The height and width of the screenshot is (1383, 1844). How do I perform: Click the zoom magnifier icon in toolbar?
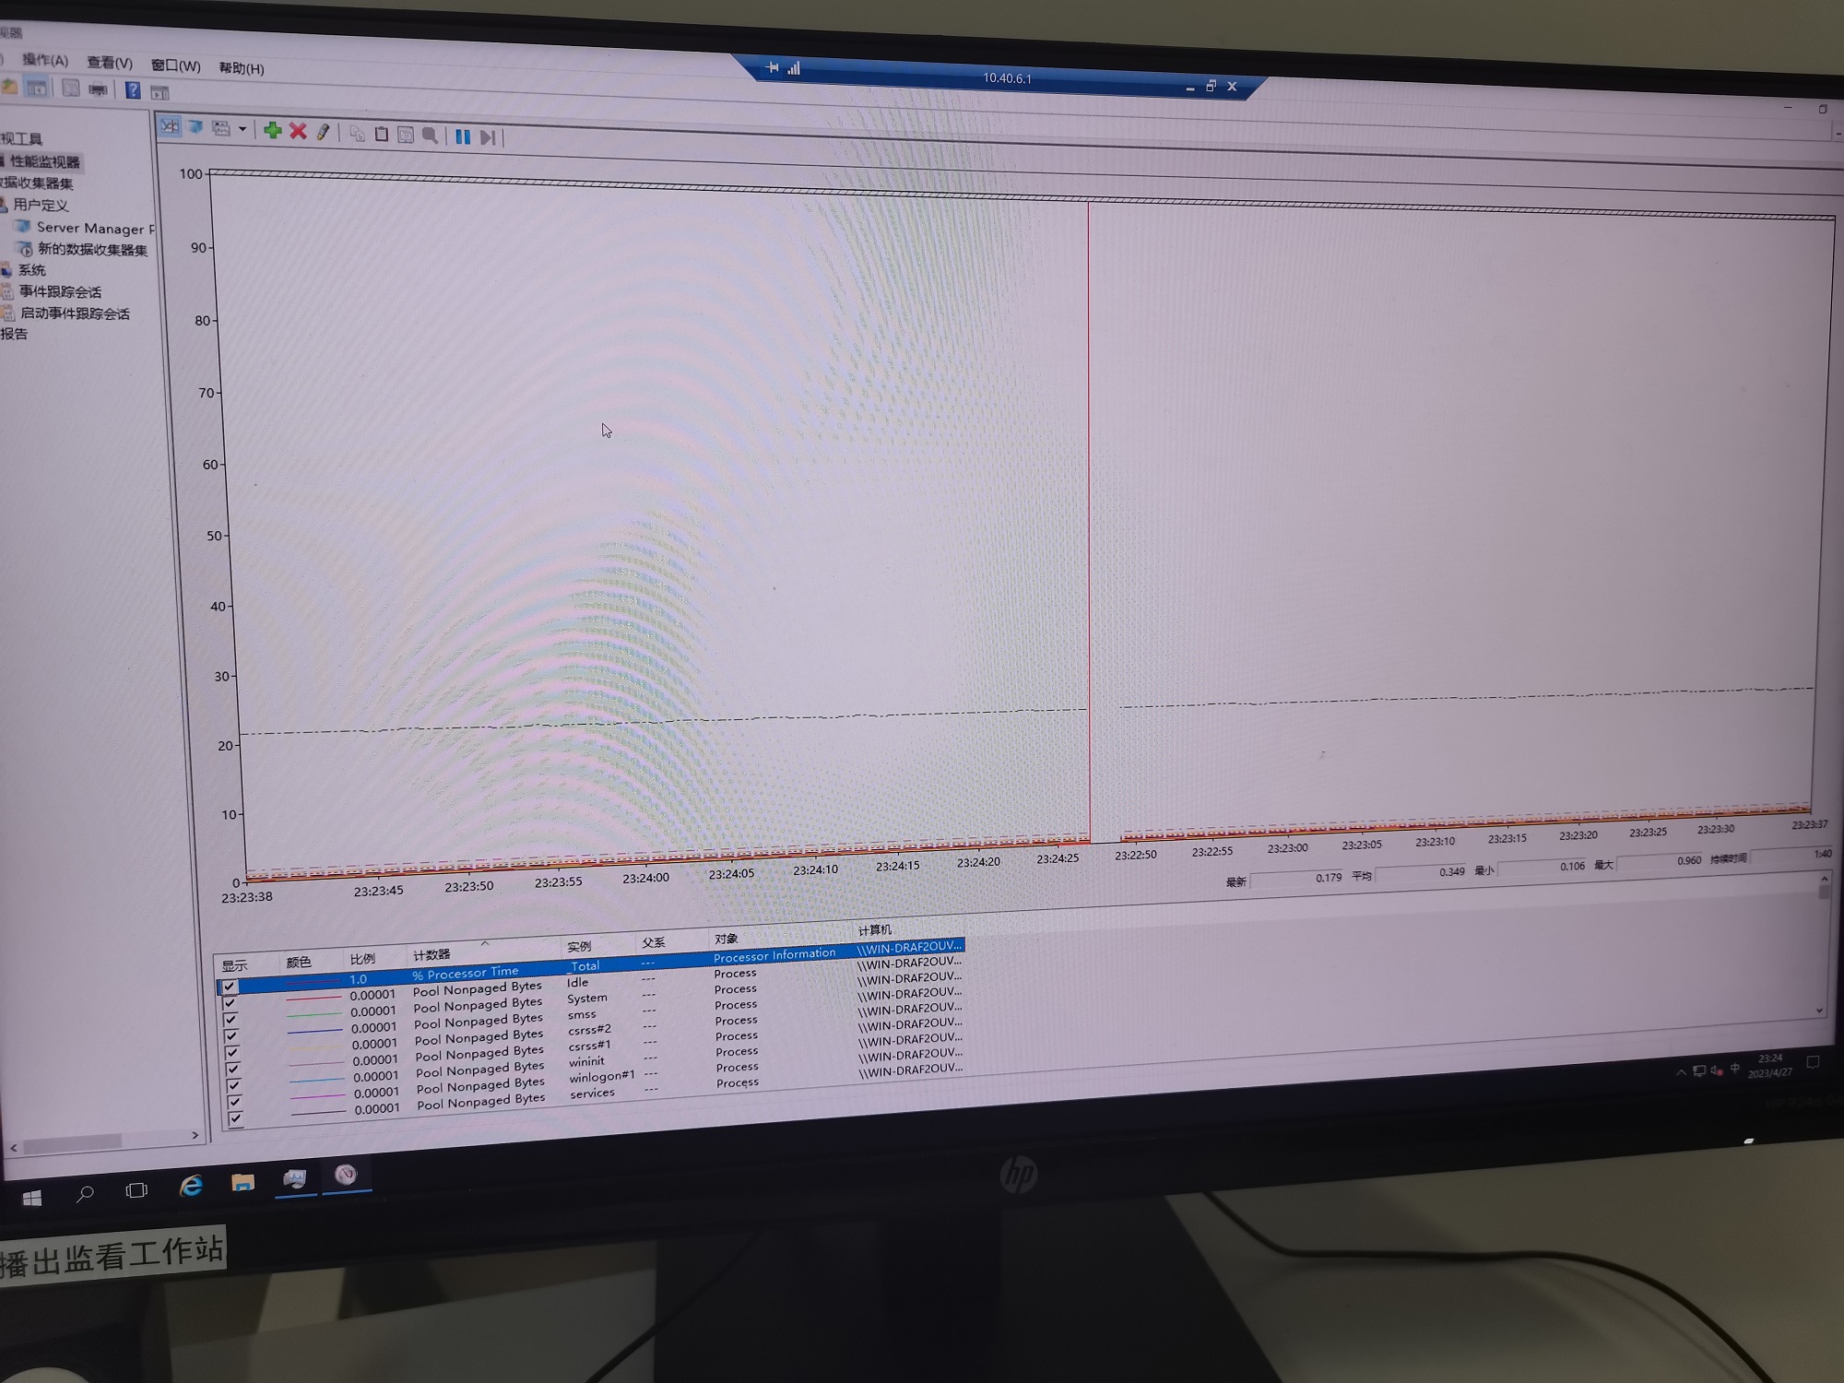[x=430, y=136]
